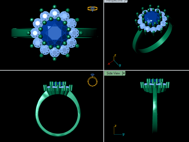The width and height of the screenshot is (189, 142).
Task: Select the ring shank in the bottom-left viewport
Action: click(x=38, y=115)
